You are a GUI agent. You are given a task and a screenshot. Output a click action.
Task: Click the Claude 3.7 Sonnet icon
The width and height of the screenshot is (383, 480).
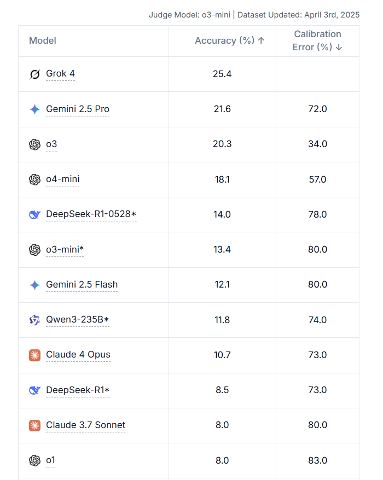coord(34,425)
